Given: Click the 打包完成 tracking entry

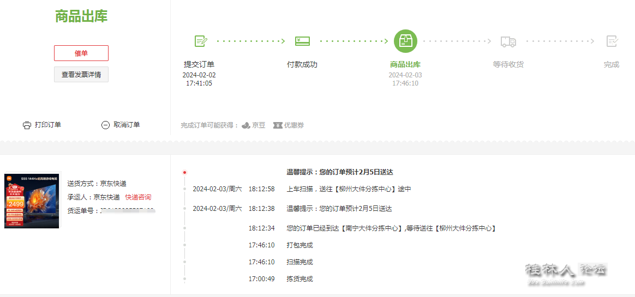Looking at the screenshot, I should [299, 245].
